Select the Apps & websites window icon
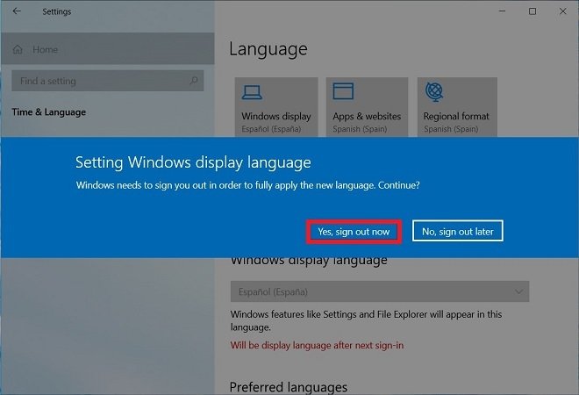This screenshot has height=395, width=579. coord(343,91)
